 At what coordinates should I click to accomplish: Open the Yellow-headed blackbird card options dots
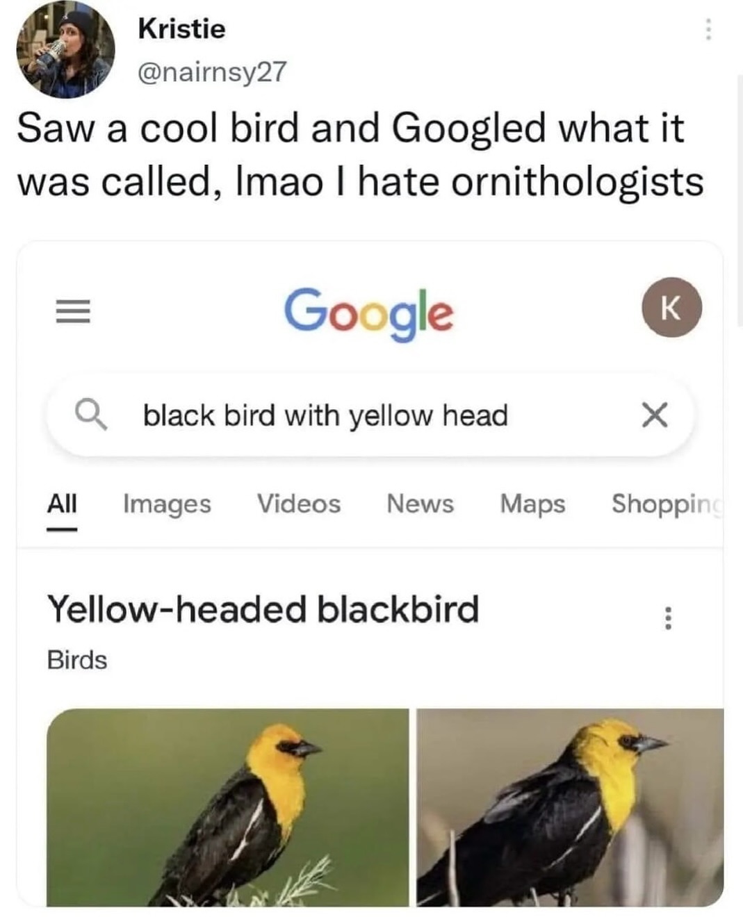[667, 618]
